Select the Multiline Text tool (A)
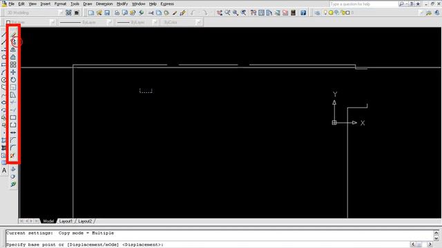Screen dimensions: 442x248 pos(4,170)
